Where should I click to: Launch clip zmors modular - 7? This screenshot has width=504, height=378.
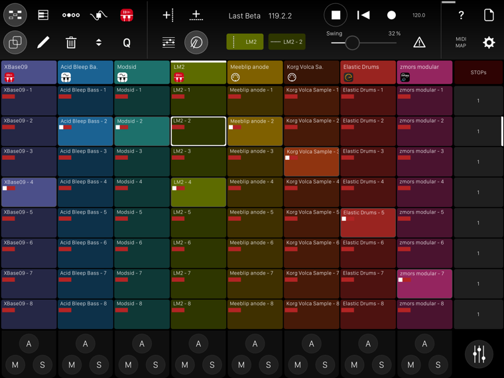(x=424, y=284)
